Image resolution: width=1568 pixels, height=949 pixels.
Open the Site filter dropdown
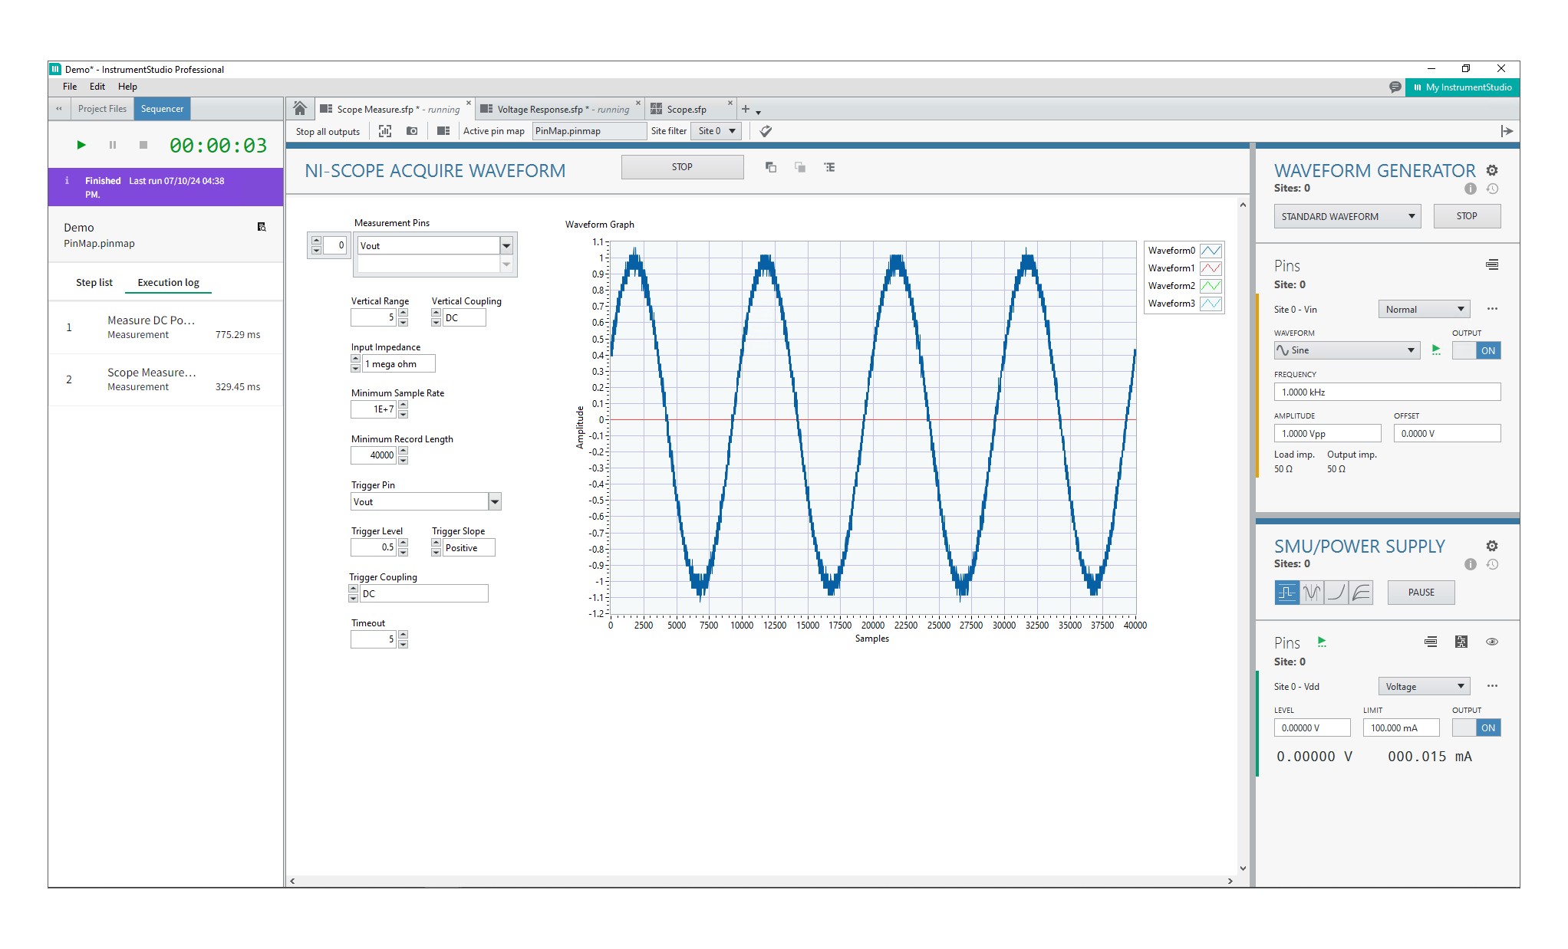(x=714, y=131)
